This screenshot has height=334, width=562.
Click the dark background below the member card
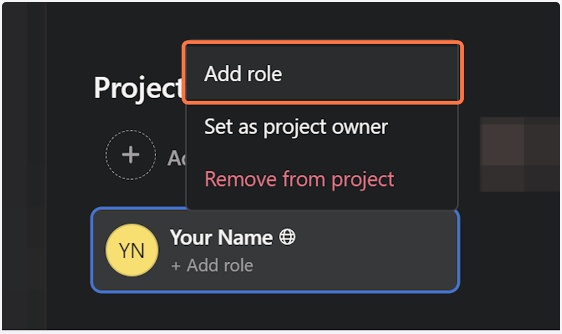[x=276, y=313]
